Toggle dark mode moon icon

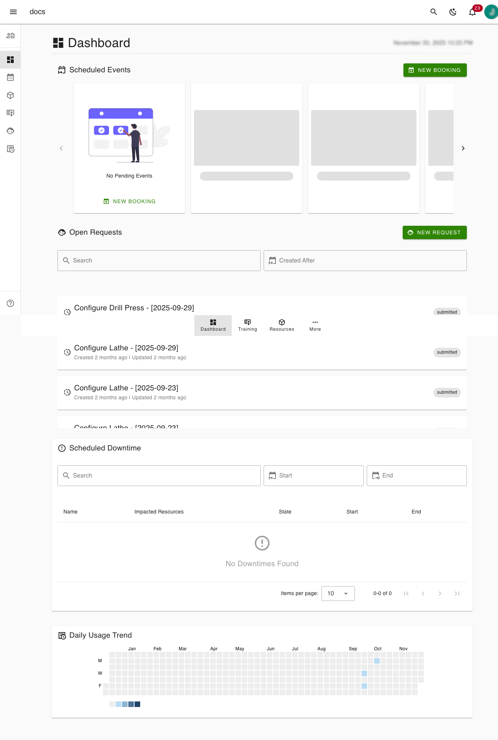(x=453, y=12)
